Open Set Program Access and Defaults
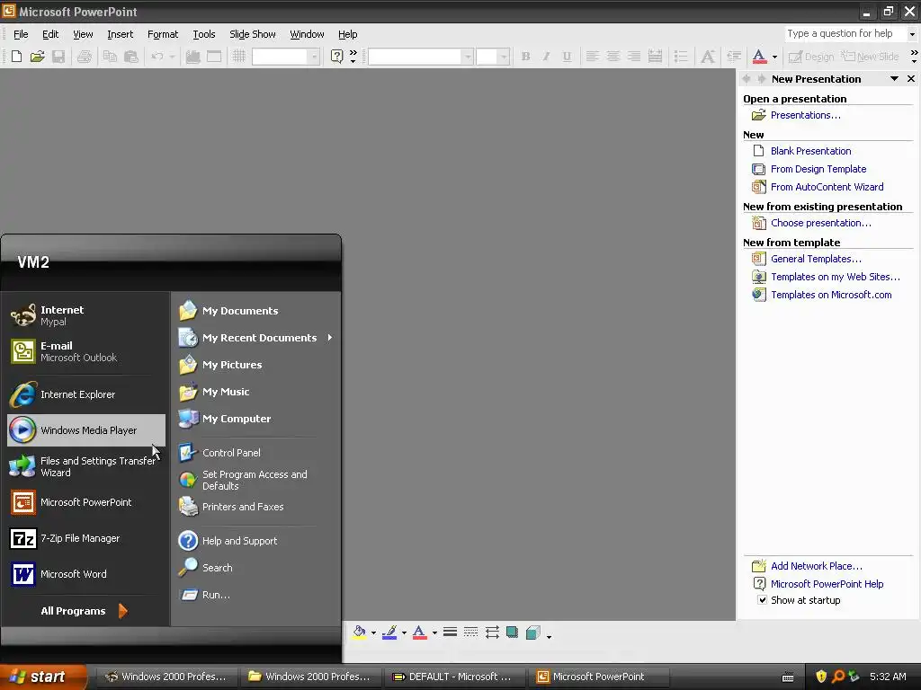This screenshot has height=690, width=921. 255,480
